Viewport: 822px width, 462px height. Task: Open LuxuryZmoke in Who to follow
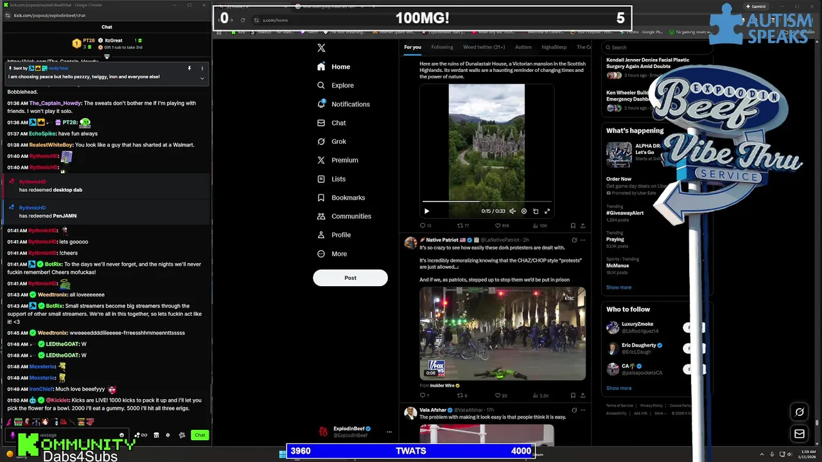pyautogui.click(x=637, y=324)
